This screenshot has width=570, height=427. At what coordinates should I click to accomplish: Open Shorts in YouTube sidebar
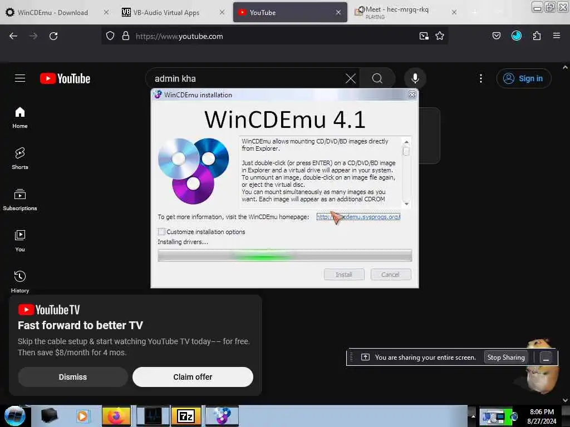tap(20, 158)
